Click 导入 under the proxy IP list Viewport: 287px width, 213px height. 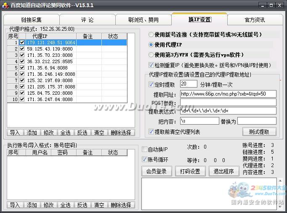(15, 133)
